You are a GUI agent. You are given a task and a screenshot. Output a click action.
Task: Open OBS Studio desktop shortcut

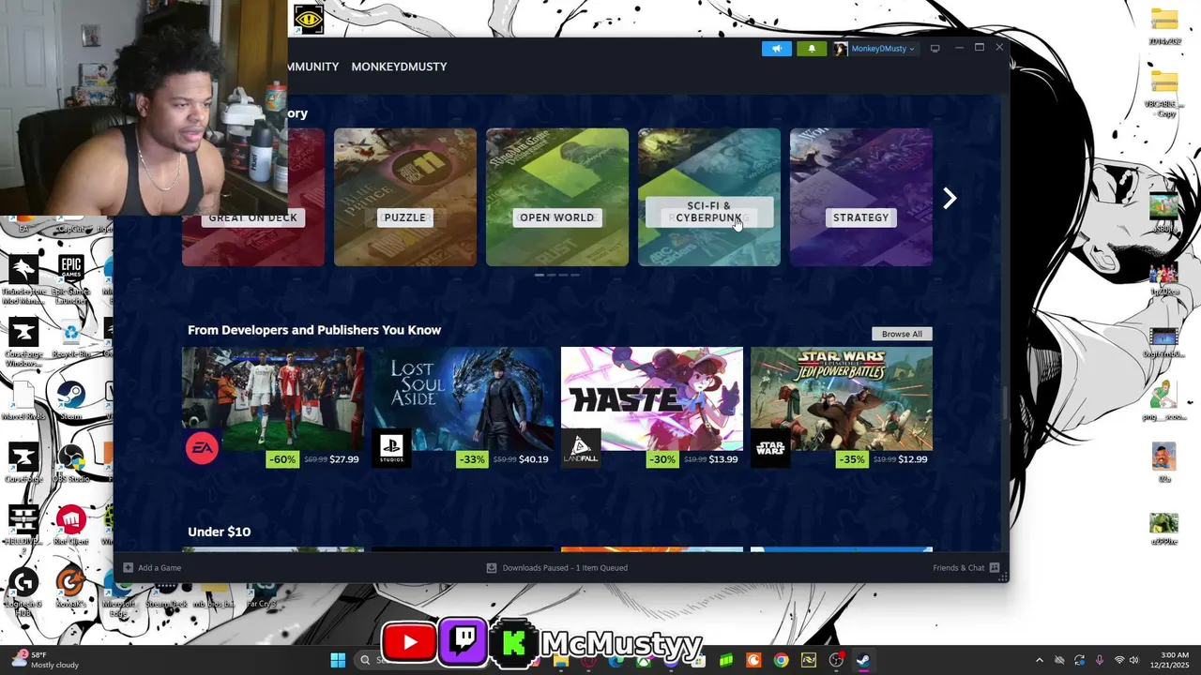[71, 463]
